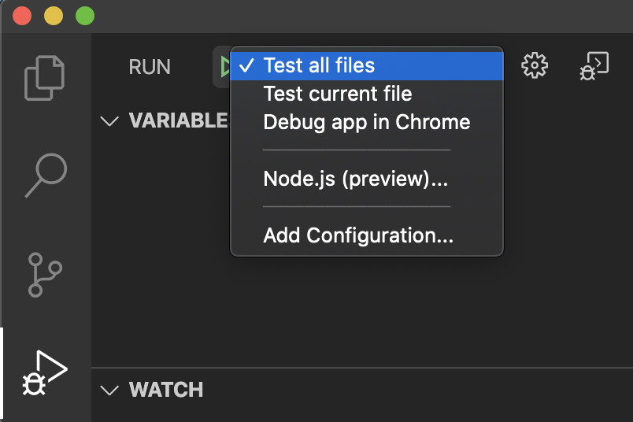This screenshot has height=422, width=633.
Task: Pick "Node.js (preview)..." from the dropdown
Action: [355, 180]
